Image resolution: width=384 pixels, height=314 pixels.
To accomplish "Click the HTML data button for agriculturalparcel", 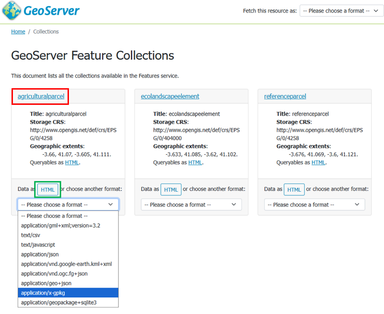I will pyautogui.click(x=48, y=190).
